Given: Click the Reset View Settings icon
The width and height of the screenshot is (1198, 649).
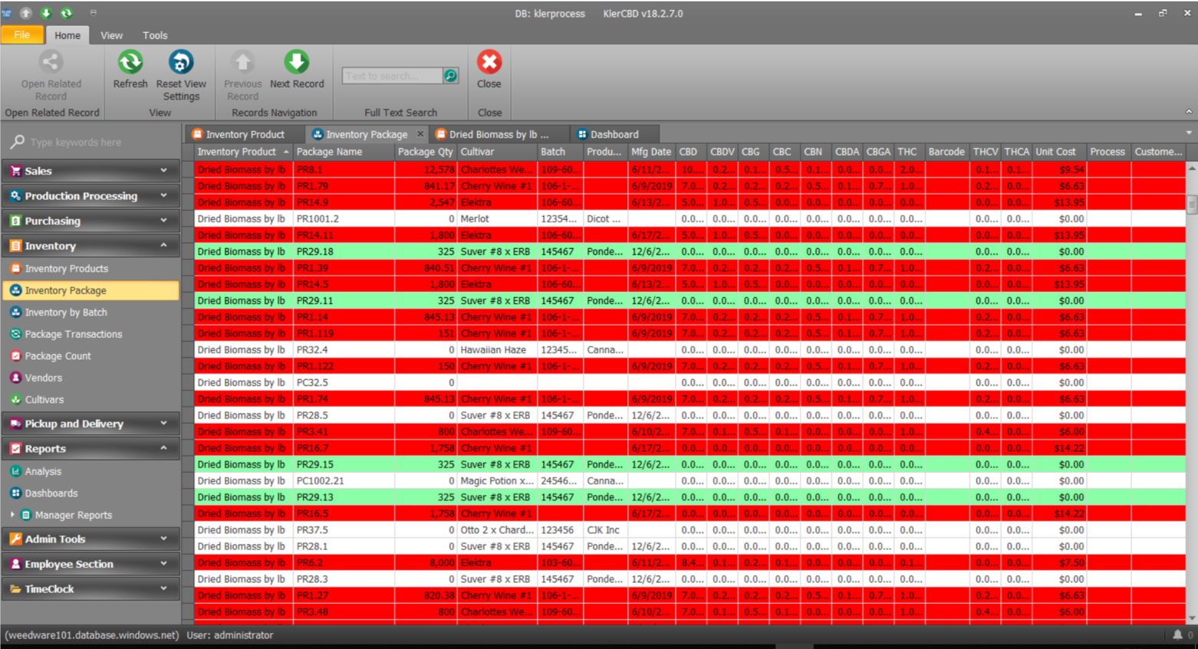Looking at the screenshot, I should coord(181,63).
